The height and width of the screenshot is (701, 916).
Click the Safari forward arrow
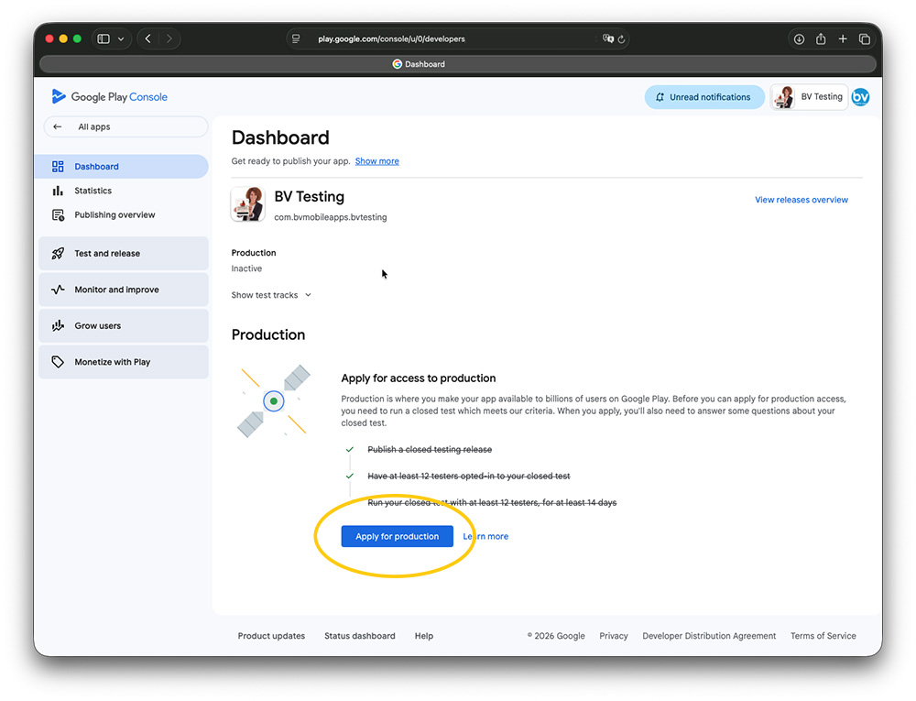169,38
